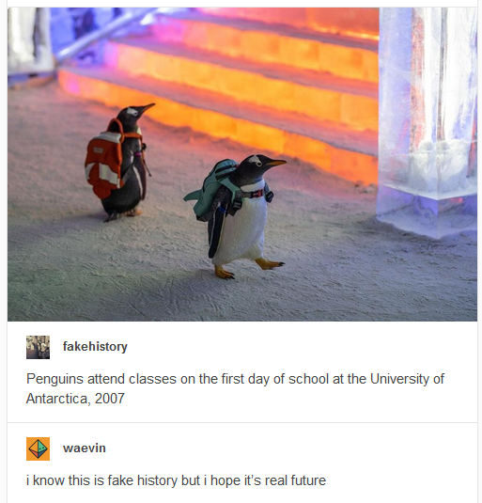Click the right penguin's yellow feet

[248, 269]
